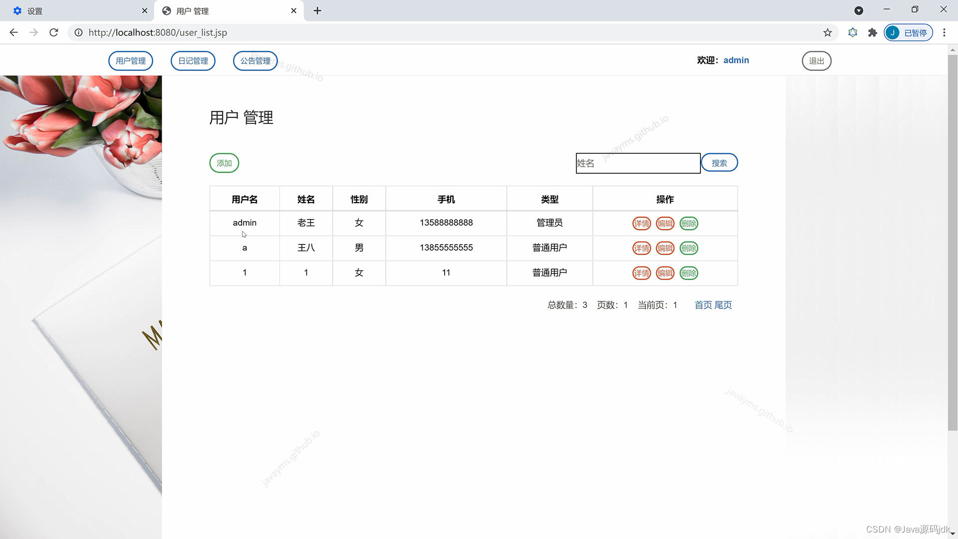Click the 编辑 icon for user '1'
The width and height of the screenshot is (958, 539).
point(665,272)
